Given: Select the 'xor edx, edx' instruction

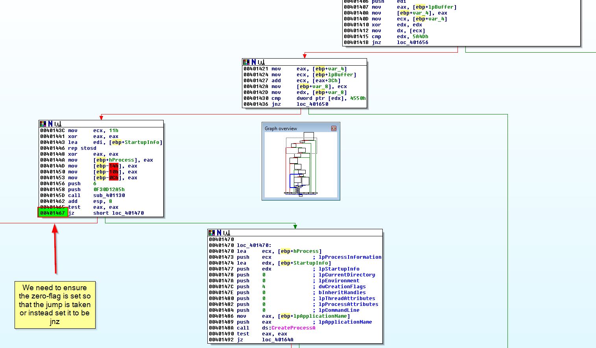Looking at the screenshot, I should 383,25.
